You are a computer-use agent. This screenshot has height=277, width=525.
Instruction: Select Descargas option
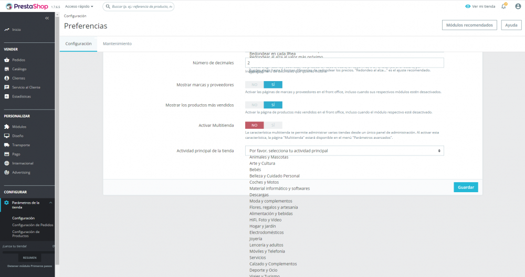[259, 195]
